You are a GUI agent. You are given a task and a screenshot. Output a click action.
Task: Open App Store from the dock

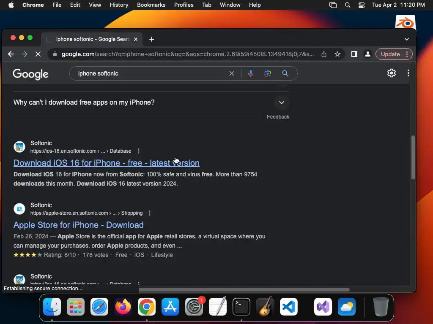point(170,307)
